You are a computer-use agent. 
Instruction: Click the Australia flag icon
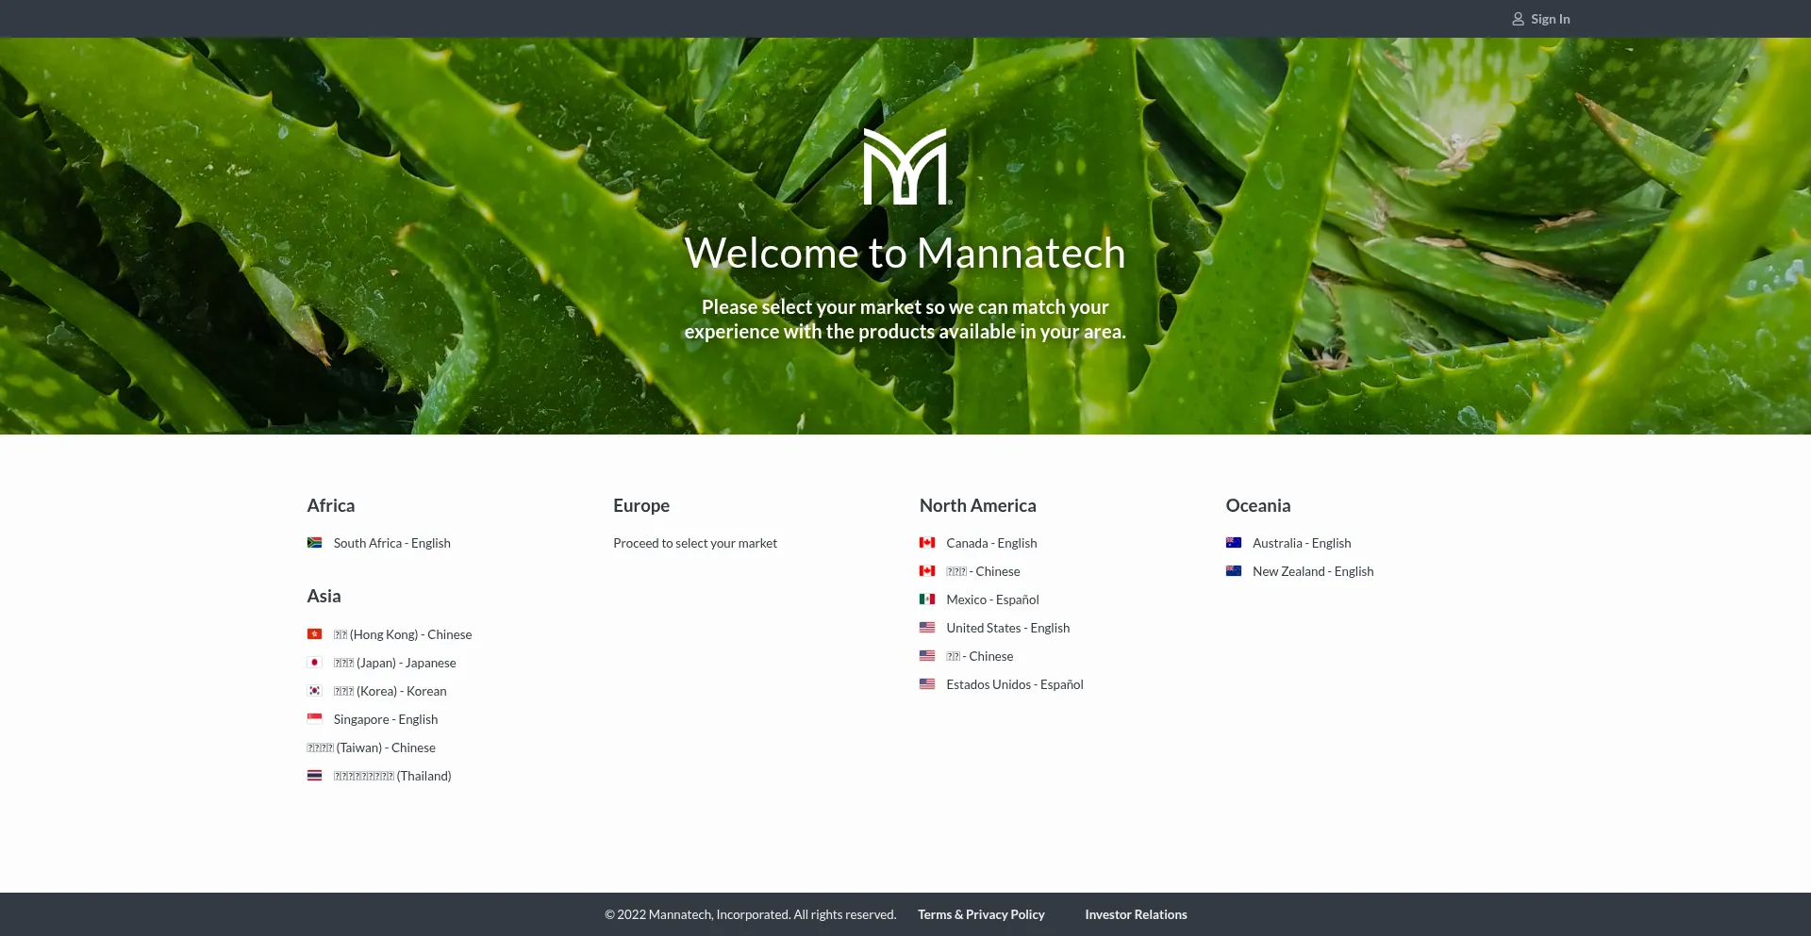1234,543
